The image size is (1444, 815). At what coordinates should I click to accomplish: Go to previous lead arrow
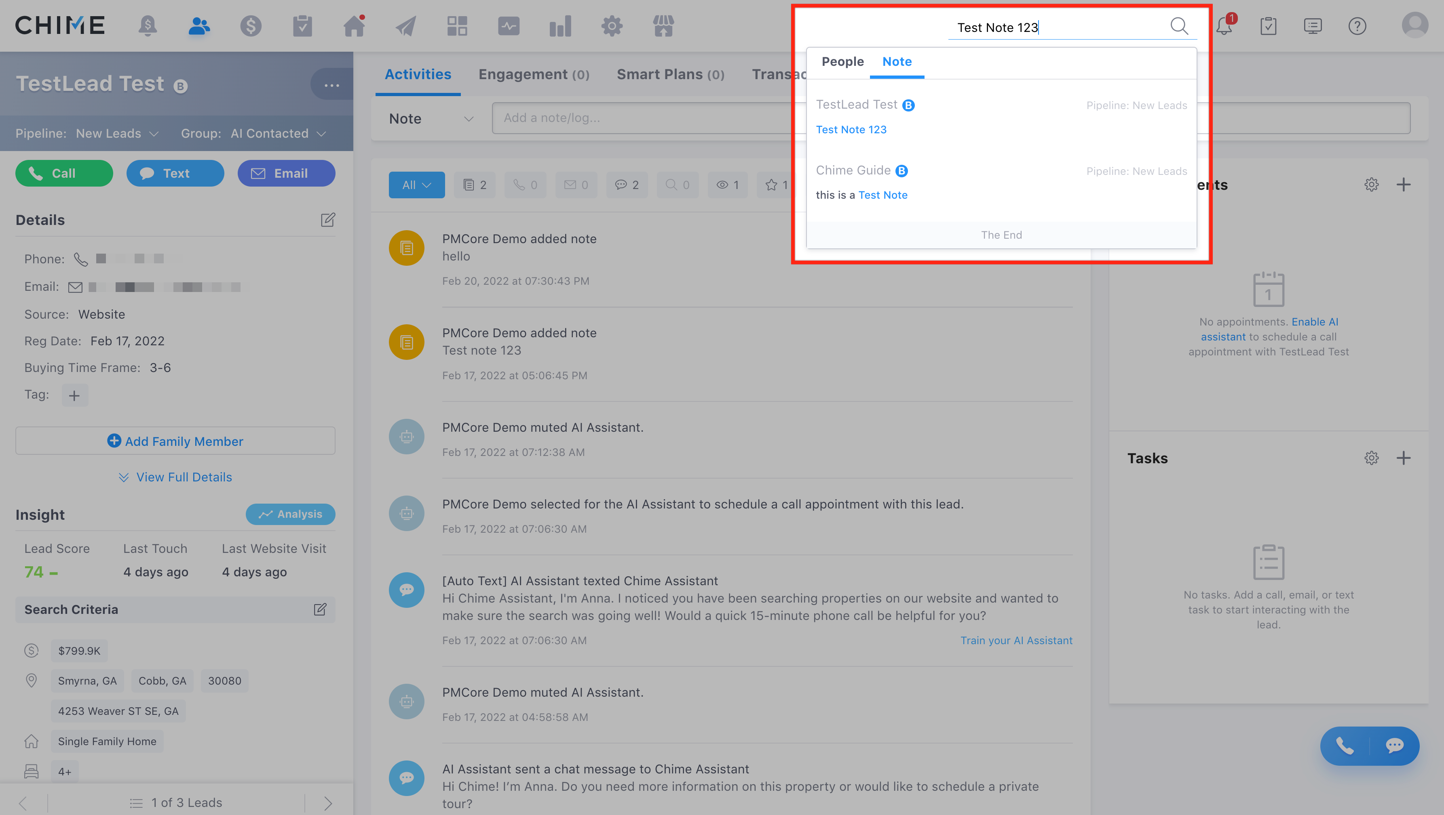[x=22, y=802]
